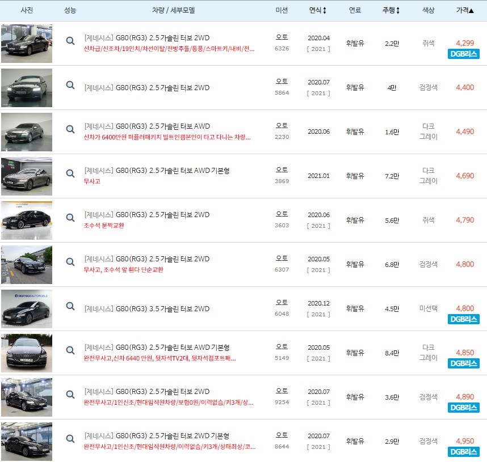Sort listings by 주행 mileage column
The height and width of the screenshot is (462, 487).
coord(391,10)
